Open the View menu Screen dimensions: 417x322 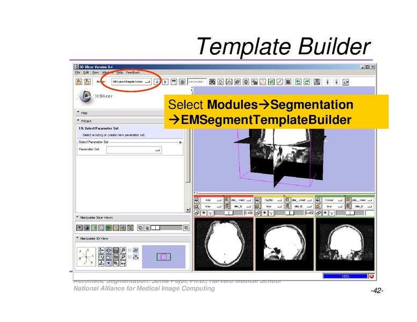click(96, 72)
